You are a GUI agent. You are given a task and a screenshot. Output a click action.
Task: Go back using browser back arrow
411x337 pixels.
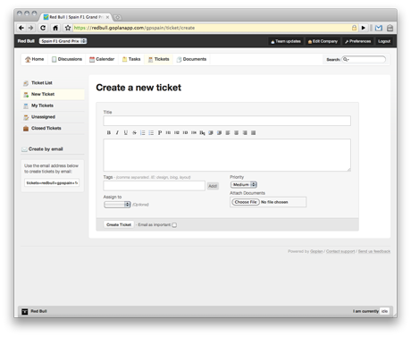(21, 28)
